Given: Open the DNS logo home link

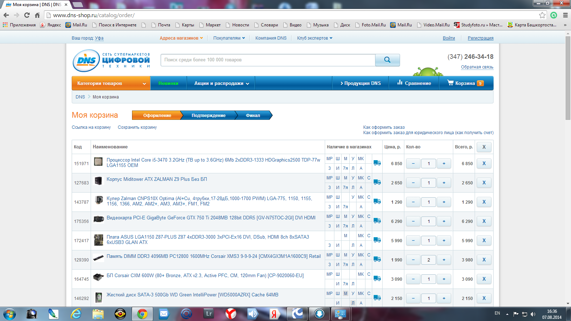Looking at the screenshot, I should 111,61.
